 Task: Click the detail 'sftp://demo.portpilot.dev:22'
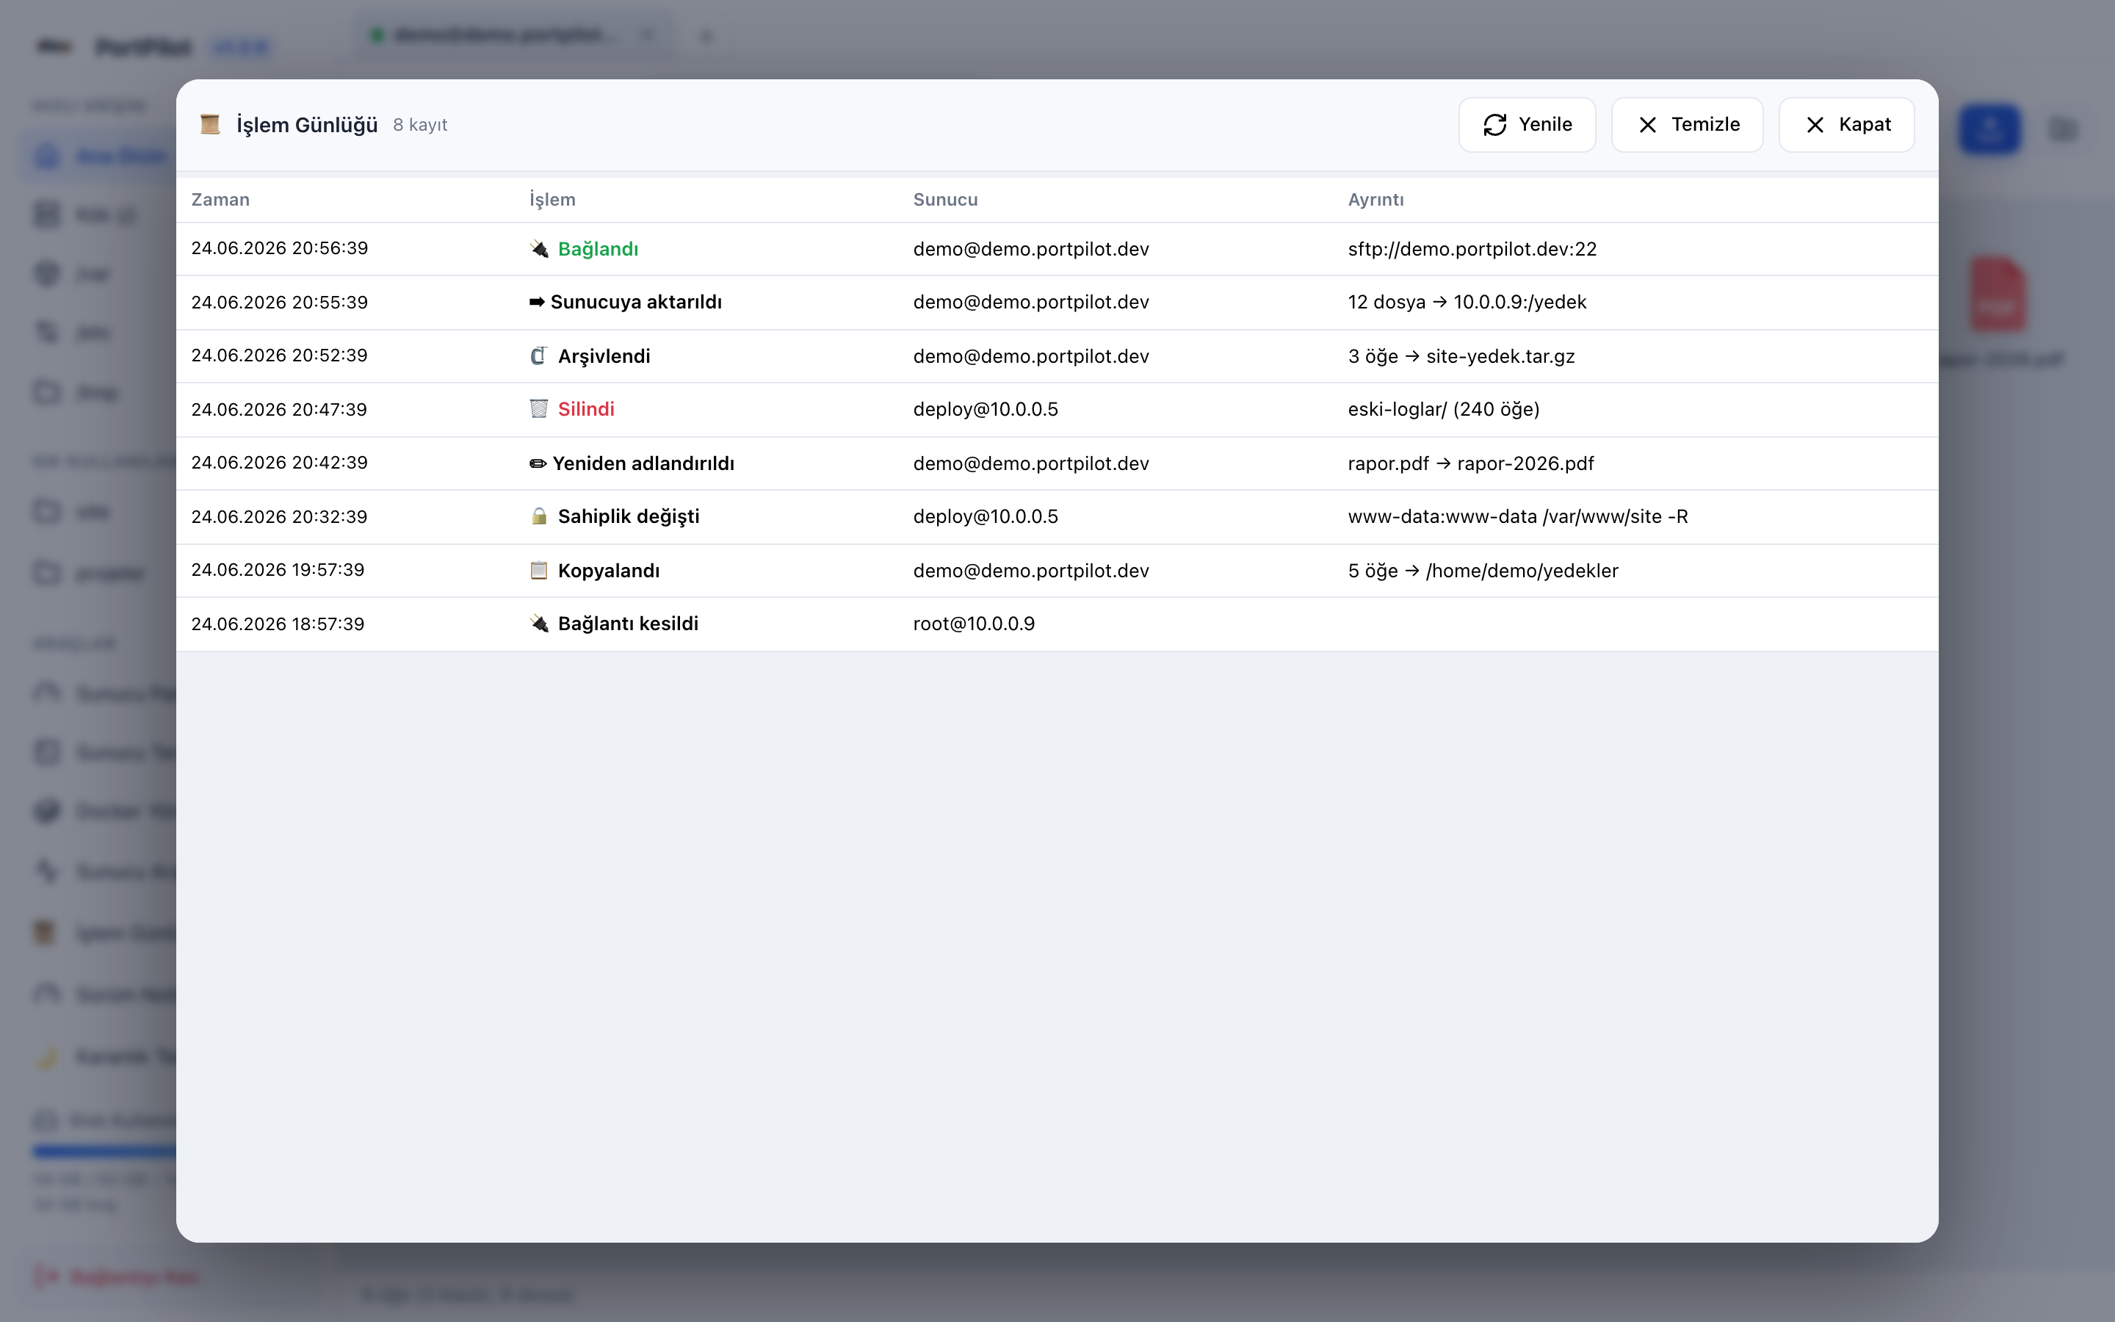(x=1472, y=249)
